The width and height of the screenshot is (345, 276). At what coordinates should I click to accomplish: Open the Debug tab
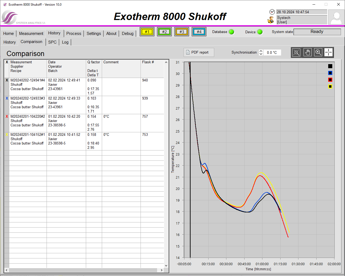click(128, 34)
